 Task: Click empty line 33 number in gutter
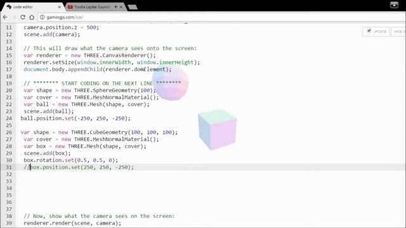coord(9,181)
